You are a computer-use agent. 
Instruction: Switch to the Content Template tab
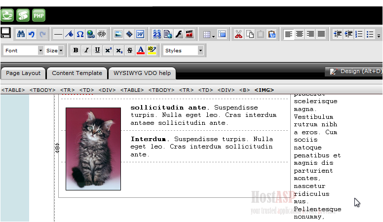point(77,73)
